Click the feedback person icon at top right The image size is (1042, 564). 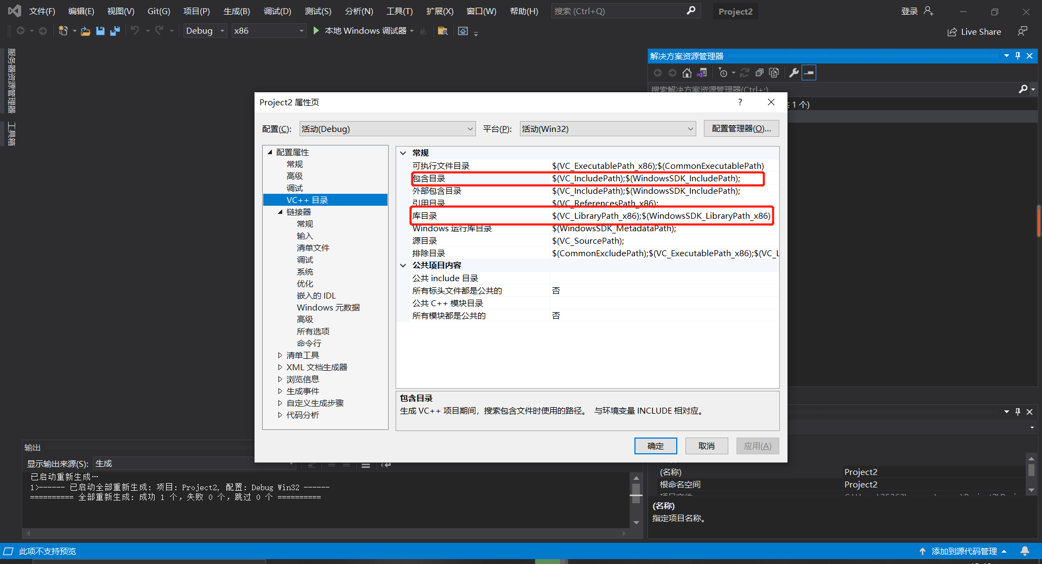click(x=1022, y=31)
